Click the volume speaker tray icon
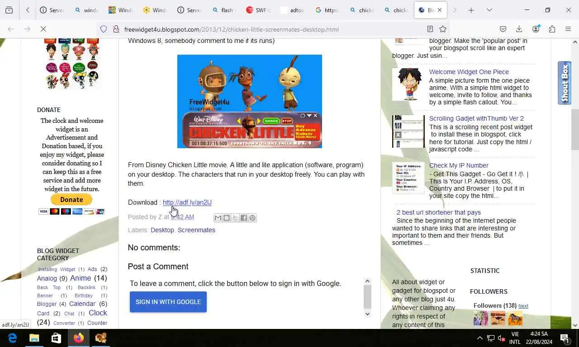 point(501,338)
